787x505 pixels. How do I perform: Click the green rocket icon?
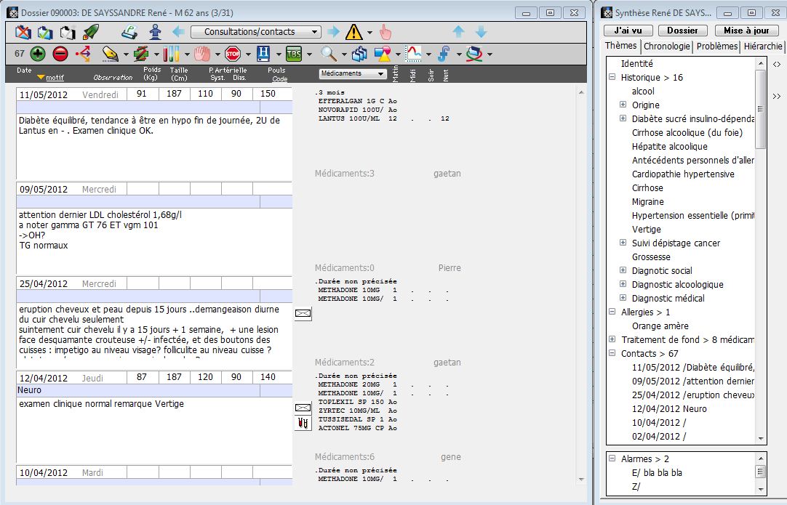point(91,32)
